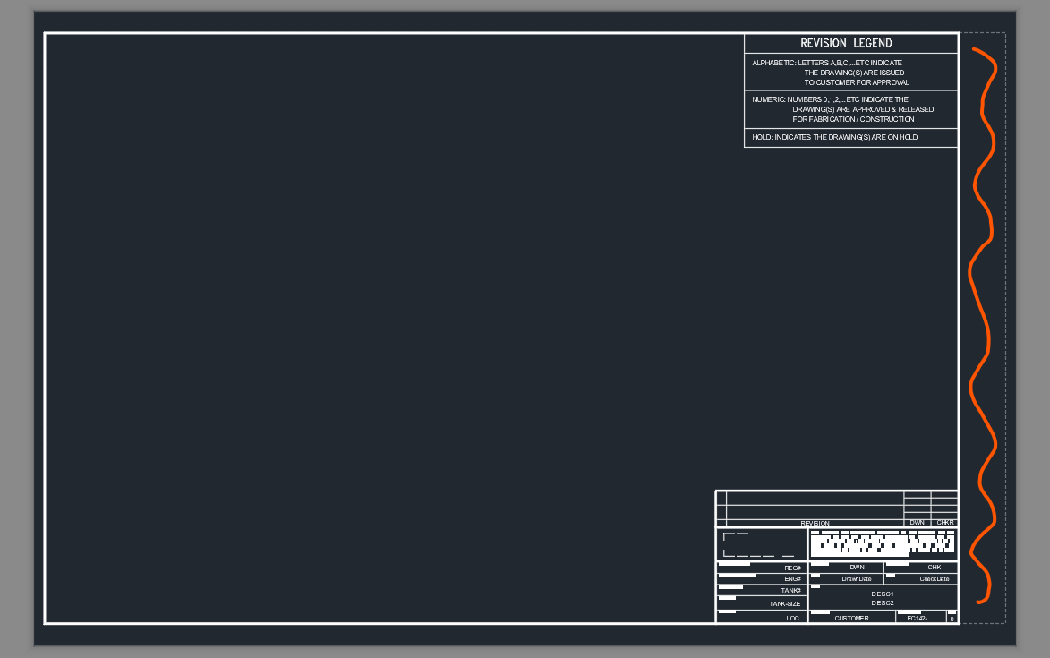Click the REG# field label

pyautogui.click(x=793, y=568)
